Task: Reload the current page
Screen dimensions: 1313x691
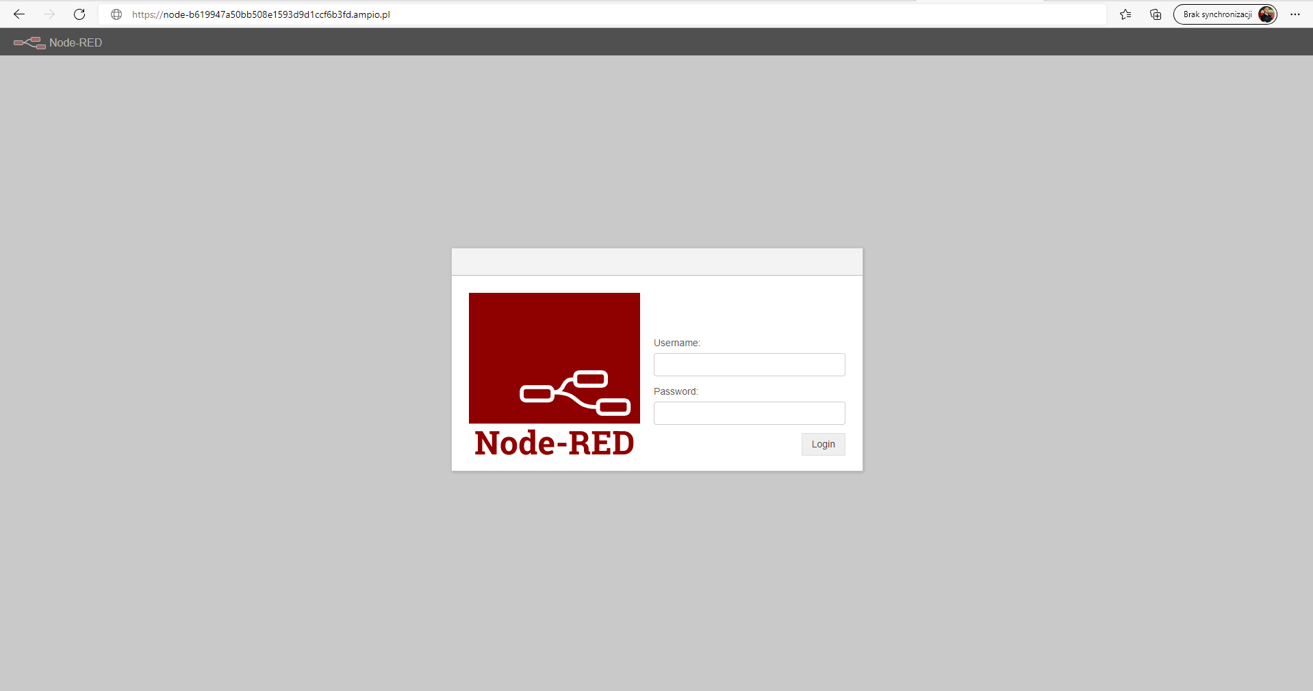Action: pos(79,14)
